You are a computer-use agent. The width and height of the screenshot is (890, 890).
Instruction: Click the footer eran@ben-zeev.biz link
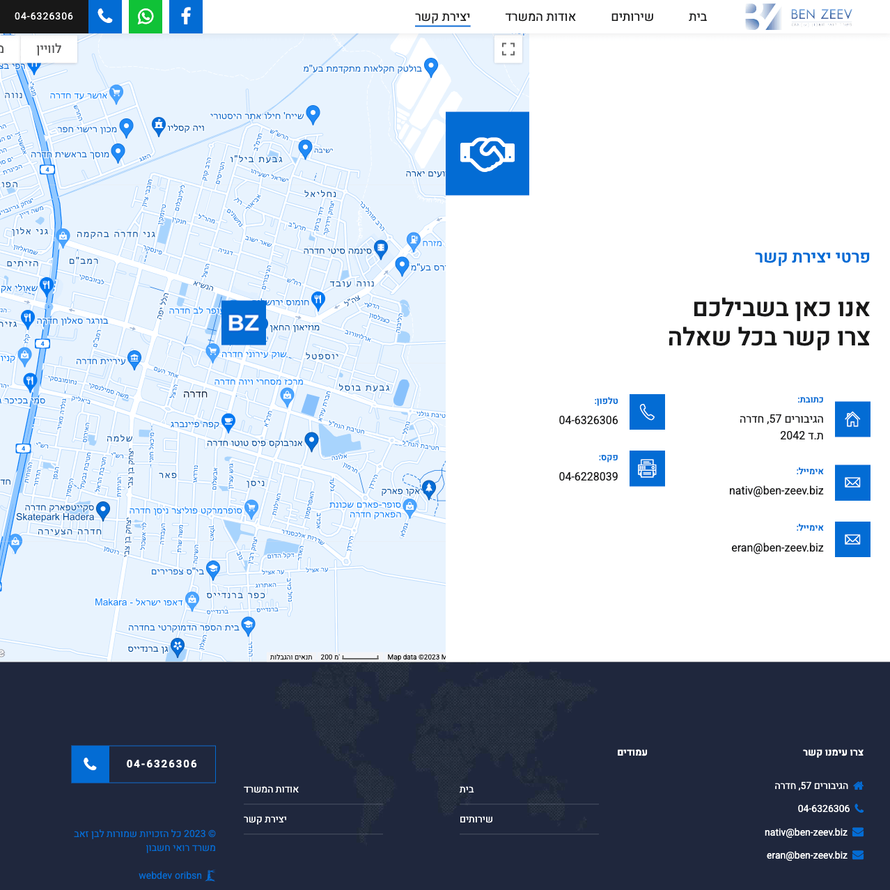(807, 855)
